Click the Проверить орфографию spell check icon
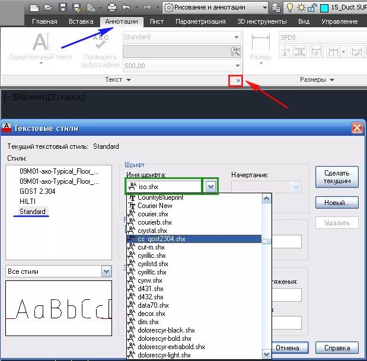The width and height of the screenshot is (367, 361). (101, 41)
